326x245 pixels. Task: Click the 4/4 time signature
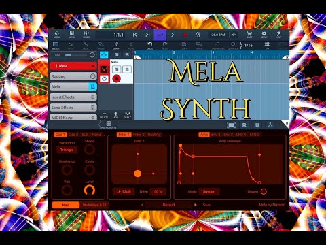click(234, 35)
